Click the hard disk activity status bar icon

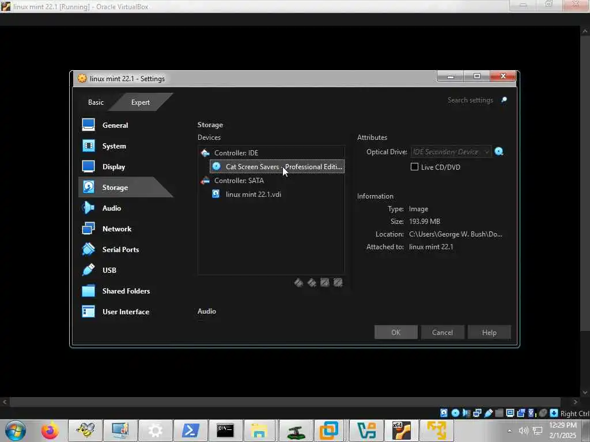click(444, 413)
